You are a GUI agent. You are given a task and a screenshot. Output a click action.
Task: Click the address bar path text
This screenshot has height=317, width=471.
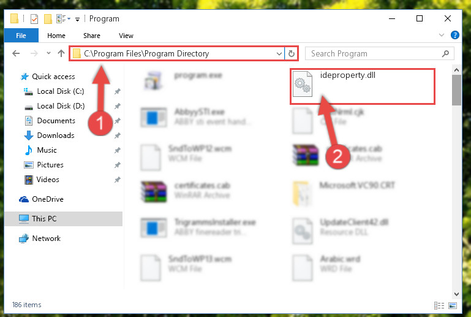(146, 53)
